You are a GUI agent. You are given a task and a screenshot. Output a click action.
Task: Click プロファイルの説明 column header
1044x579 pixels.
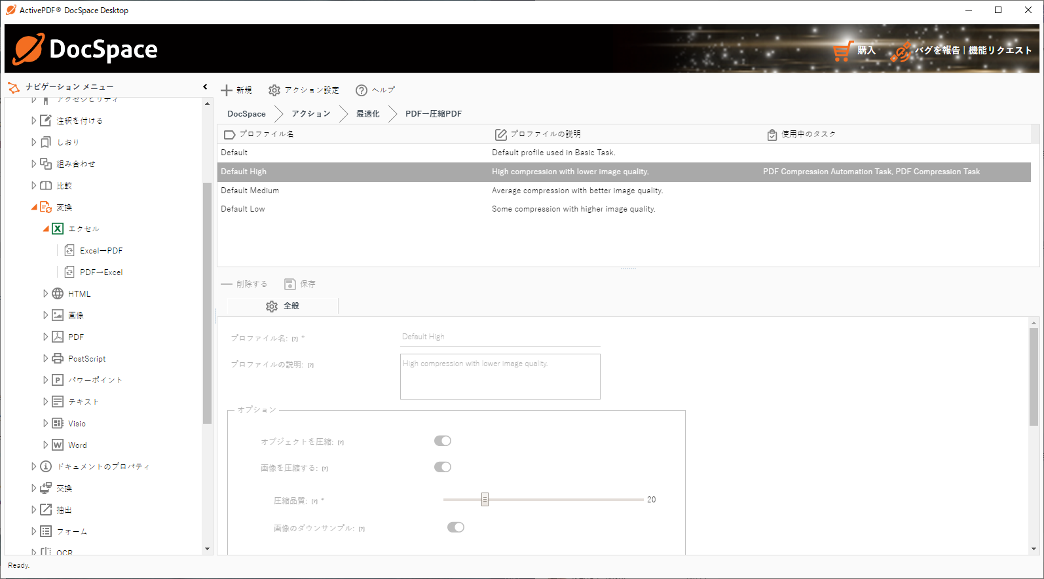(546, 134)
